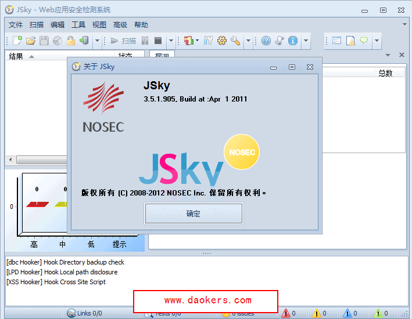Click the tools set icon beside books

click(x=208, y=41)
